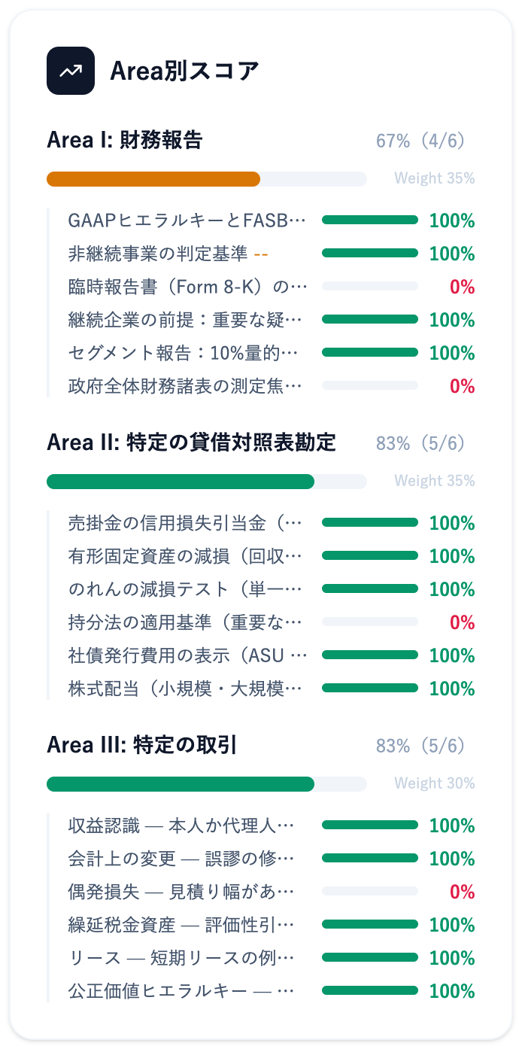Click the empty bar for 持分法の適用基準

point(370,622)
